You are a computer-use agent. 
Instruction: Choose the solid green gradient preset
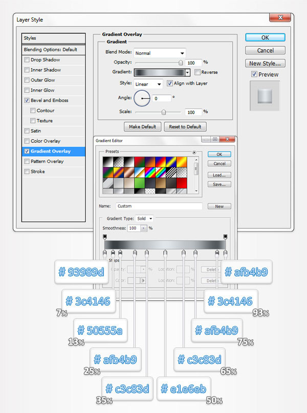click(139, 183)
